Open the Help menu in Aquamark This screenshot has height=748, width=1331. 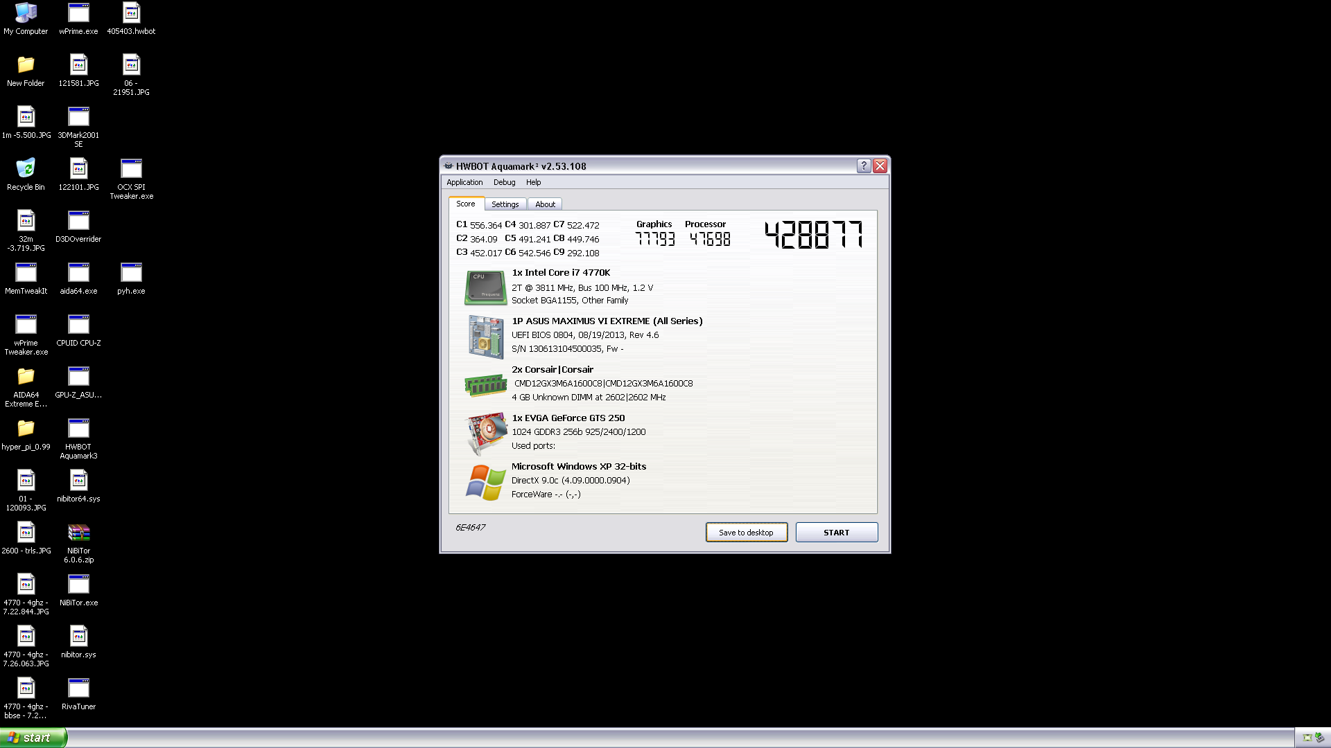(533, 182)
